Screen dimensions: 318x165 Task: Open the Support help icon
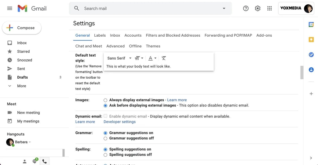pyautogui.click(x=246, y=8)
